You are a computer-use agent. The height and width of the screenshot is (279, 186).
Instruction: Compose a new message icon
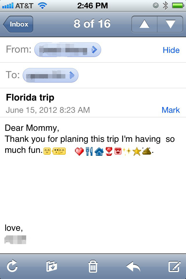click(x=175, y=266)
